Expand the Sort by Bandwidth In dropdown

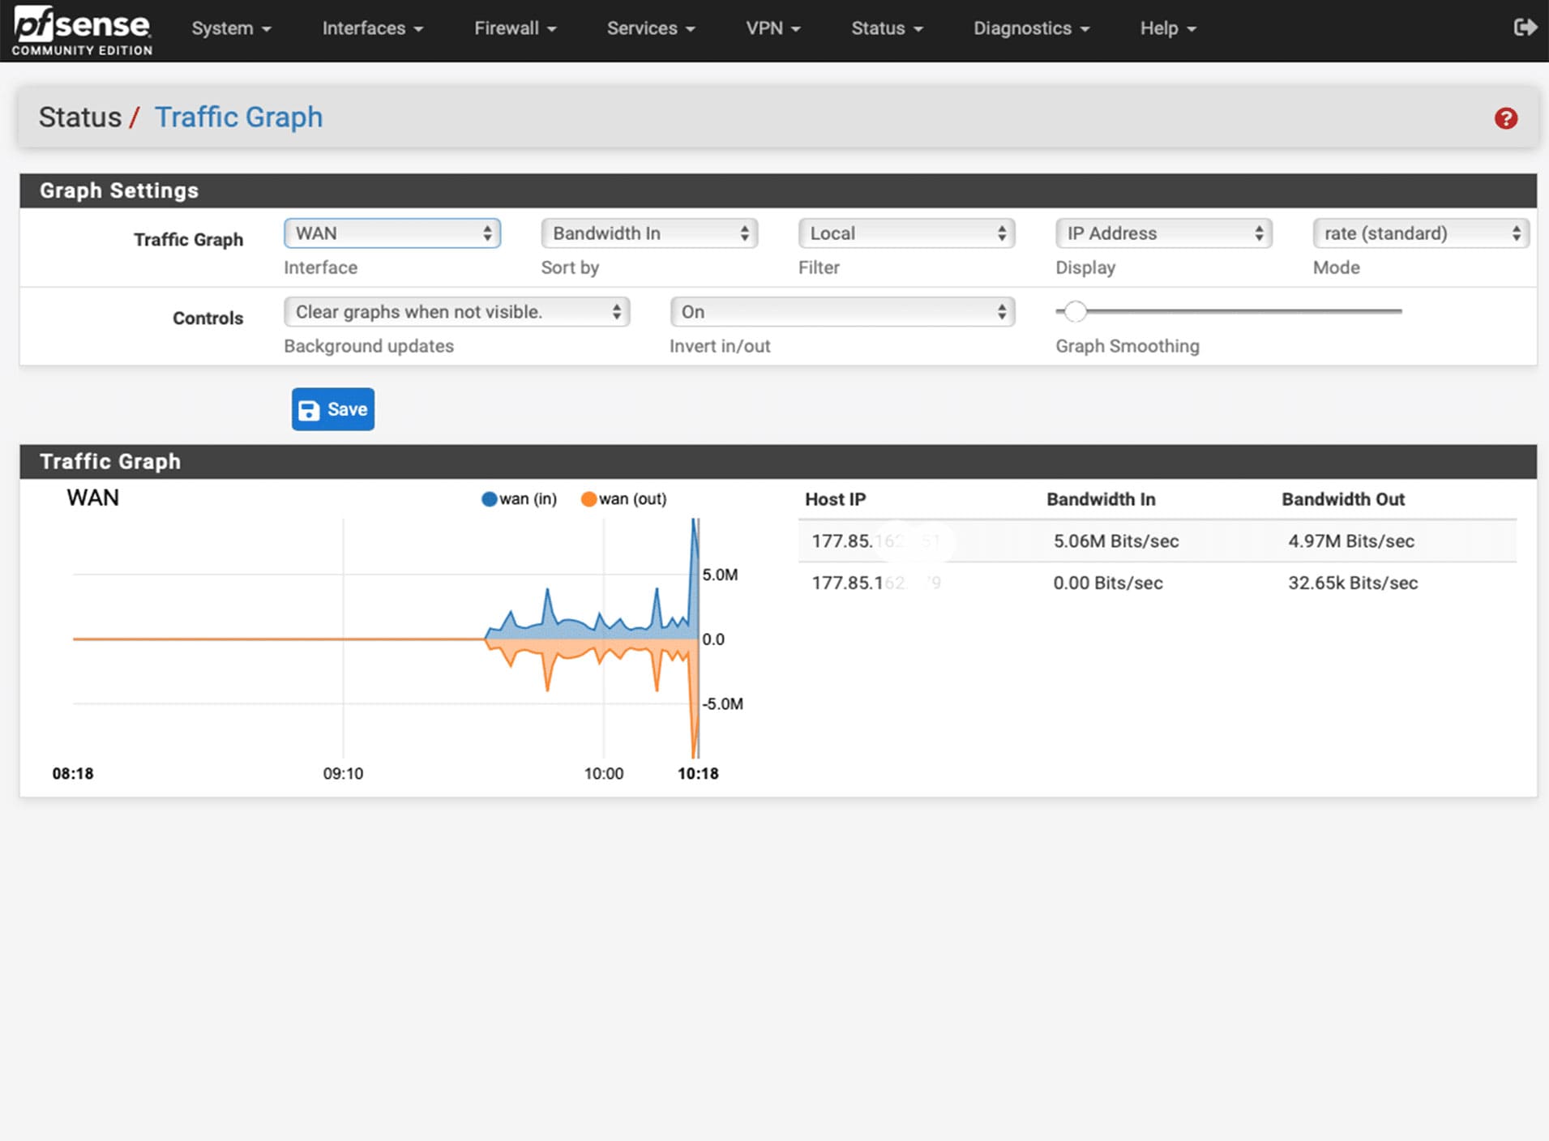649,233
